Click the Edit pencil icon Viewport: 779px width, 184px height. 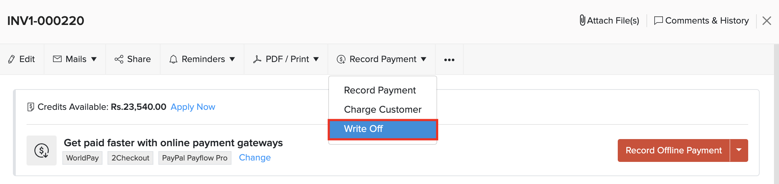pos(11,59)
